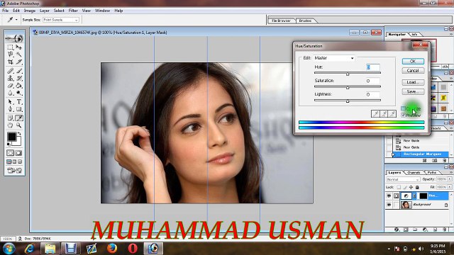This screenshot has width=454, height=255.
Task: Select the Dodge tool
Action: 19,93
